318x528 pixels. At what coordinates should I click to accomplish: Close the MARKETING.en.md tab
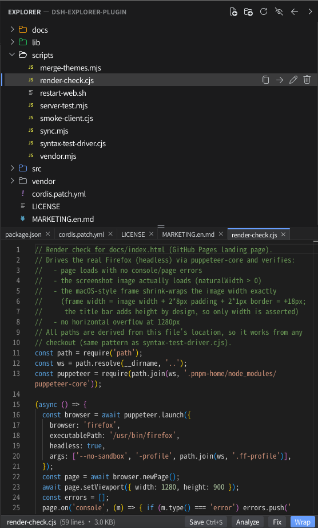(221, 234)
